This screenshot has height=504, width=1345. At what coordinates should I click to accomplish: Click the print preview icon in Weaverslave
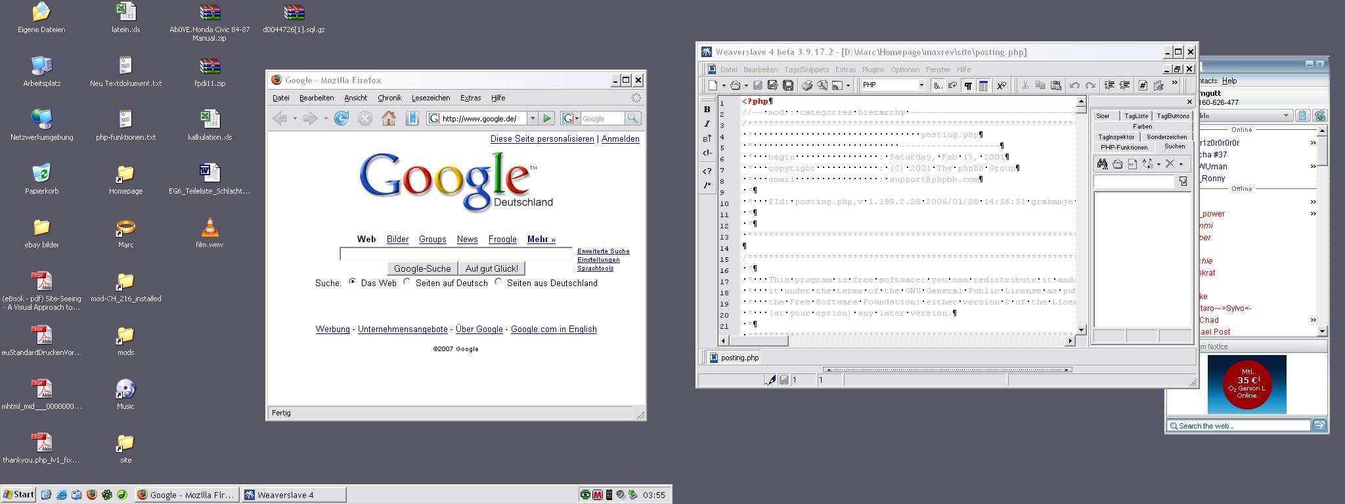point(822,85)
